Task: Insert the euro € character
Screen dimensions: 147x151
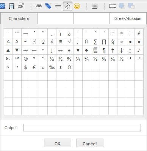Action: click(x=34, y=67)
